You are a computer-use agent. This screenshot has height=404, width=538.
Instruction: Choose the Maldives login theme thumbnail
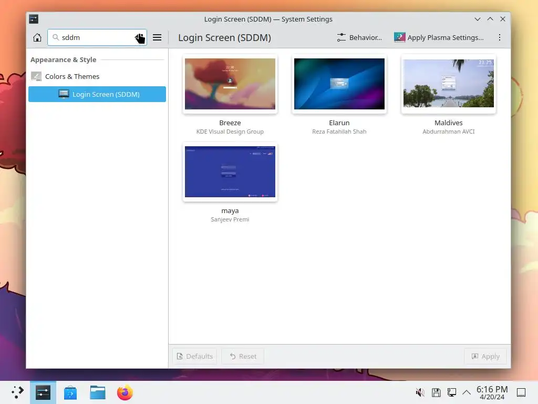pos(449,84)
